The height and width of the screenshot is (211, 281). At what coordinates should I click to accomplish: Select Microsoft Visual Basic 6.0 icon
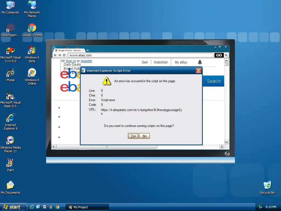10,99
